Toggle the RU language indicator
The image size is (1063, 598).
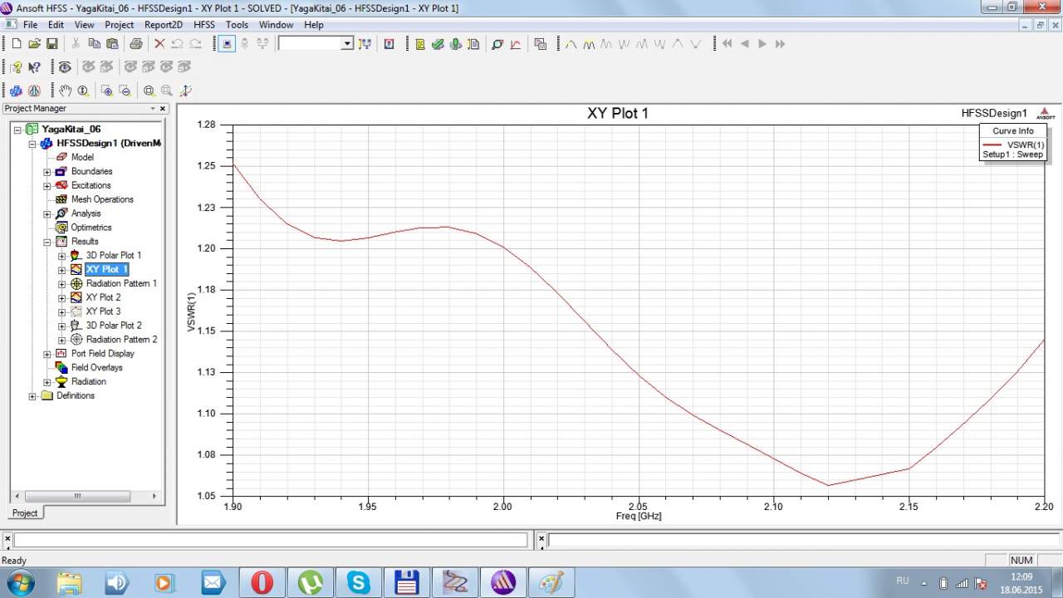point(902,581)
